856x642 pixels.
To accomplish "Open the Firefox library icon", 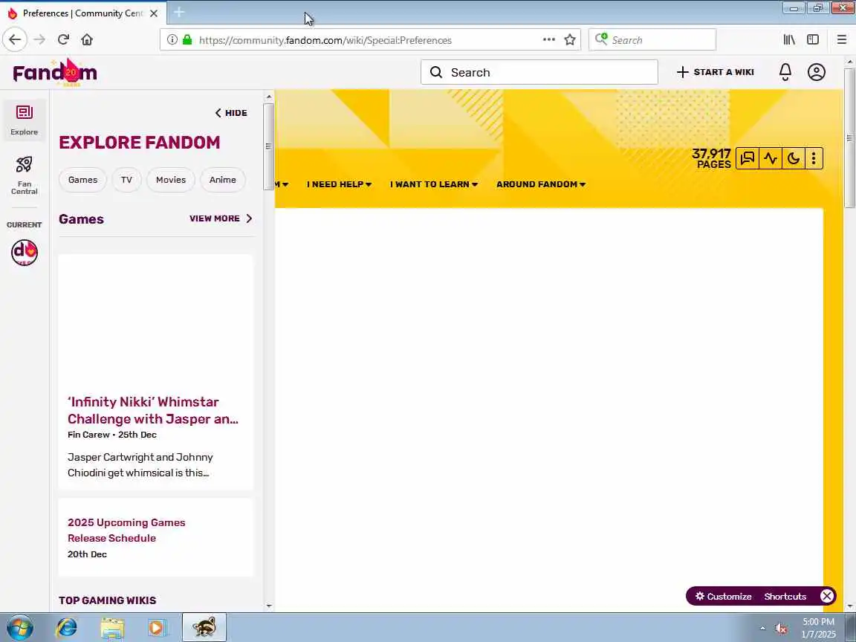I will click(x=789, y=39).
